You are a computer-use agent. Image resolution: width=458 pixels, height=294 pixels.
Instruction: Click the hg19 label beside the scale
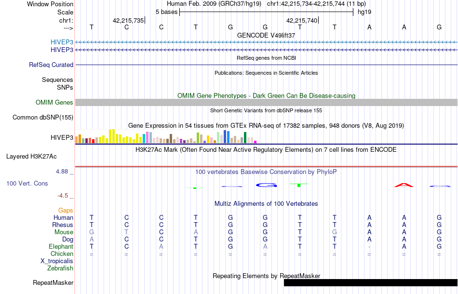[x=364, y=12]
